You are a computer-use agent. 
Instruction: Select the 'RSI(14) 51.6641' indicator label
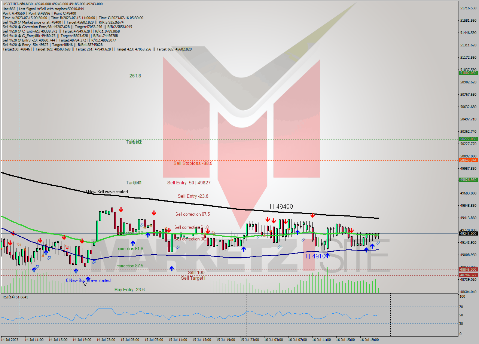(15, 298)
